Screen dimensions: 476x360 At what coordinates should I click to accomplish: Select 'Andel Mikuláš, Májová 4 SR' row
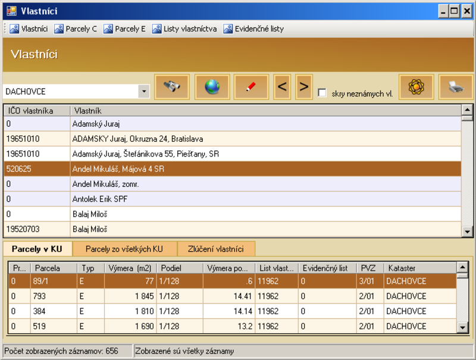pos(233,169)
